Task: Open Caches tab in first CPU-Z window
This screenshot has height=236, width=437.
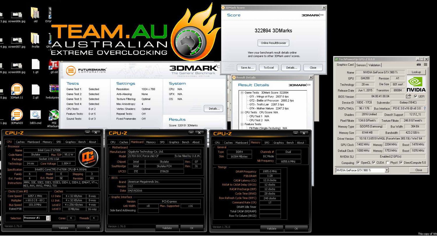Action: (x=20, y=142)
